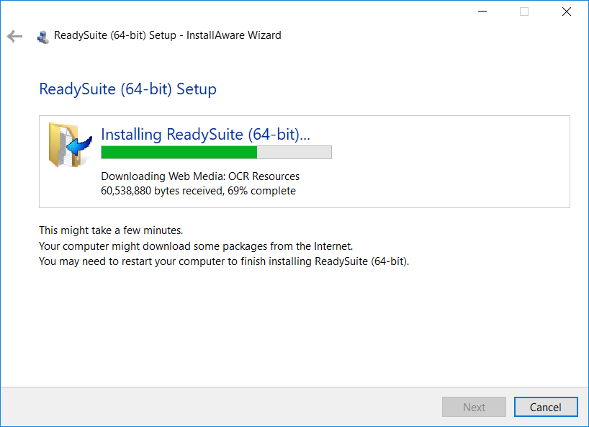Close the setup wizard window
The height and width of the screenshot is (427, 589).
click(567, 12)
